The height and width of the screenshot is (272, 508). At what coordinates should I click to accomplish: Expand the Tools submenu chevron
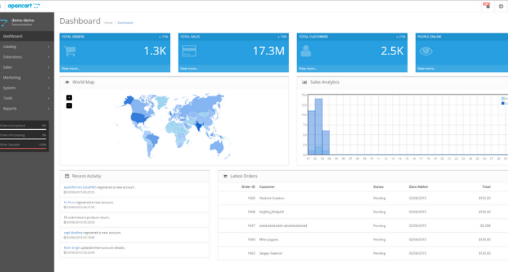[49, 99]
